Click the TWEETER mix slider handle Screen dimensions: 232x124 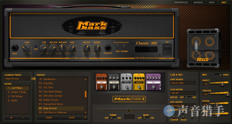[227, 94]
